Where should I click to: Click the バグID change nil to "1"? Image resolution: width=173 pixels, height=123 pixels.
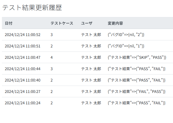(x=126, y=46)
